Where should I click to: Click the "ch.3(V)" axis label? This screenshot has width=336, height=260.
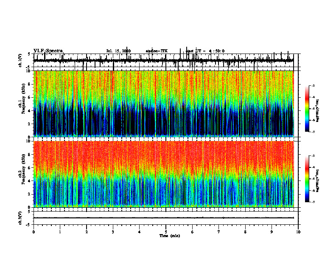pyautogui.click(x=20, y=218)
